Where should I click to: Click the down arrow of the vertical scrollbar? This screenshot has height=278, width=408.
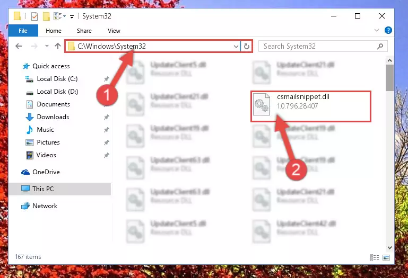pyautogui.click(x=389, y=248)
